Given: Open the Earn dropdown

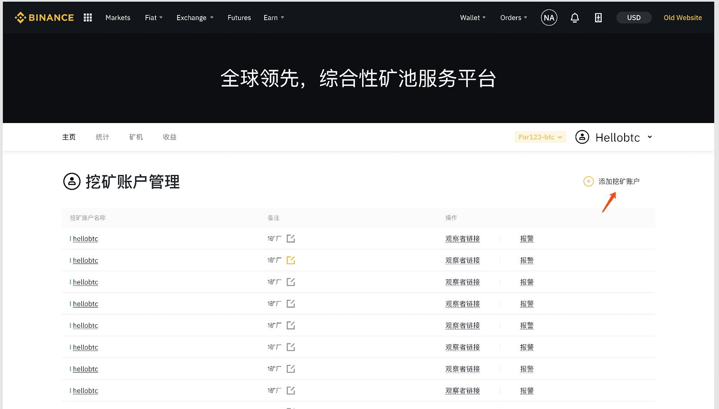Looking at the screenshot, I should 273,18.
